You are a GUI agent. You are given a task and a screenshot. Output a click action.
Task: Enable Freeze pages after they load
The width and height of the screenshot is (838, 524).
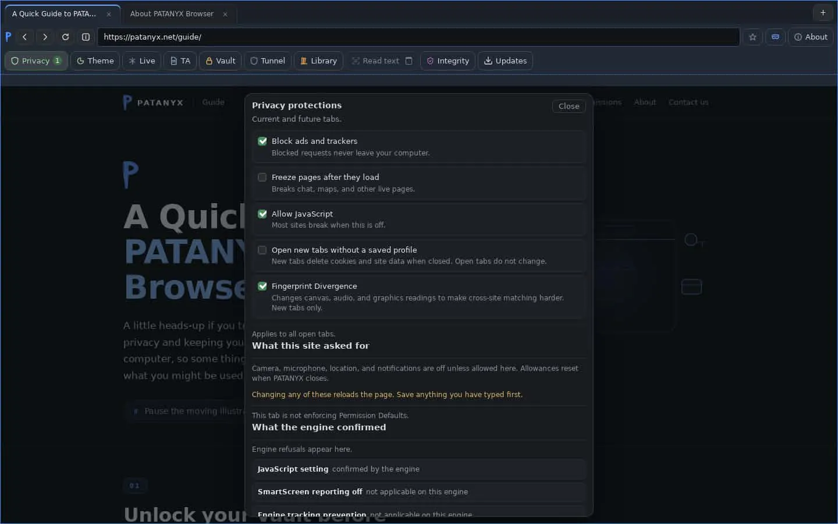coord(262,177)
